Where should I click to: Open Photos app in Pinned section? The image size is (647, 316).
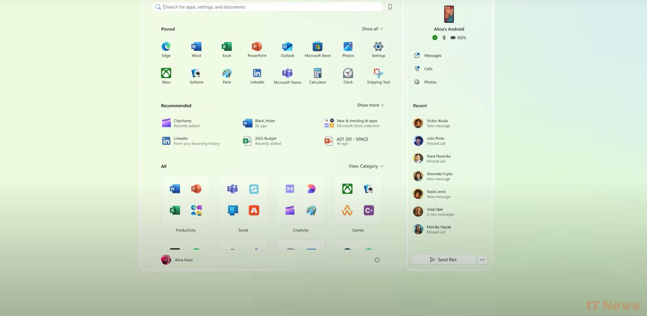coord(348,49)
